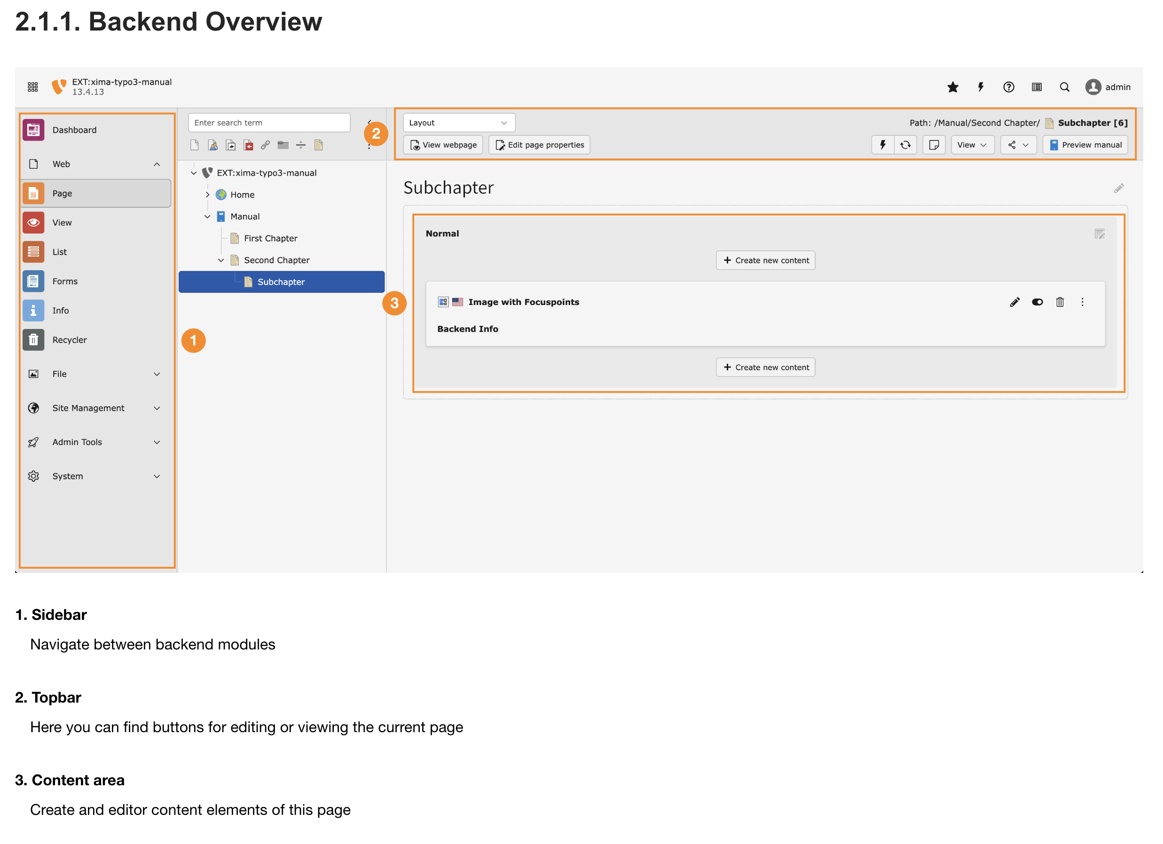
Task: Click the Preview manual button
Action: [x=1084, y=145]
